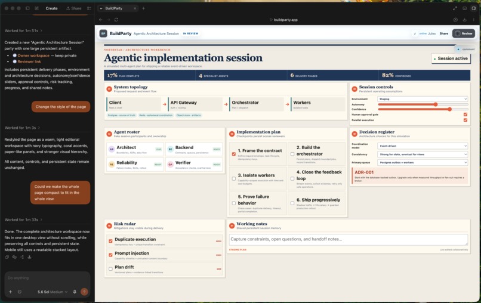Open the Environment Staging dropdown

point(423,99)
